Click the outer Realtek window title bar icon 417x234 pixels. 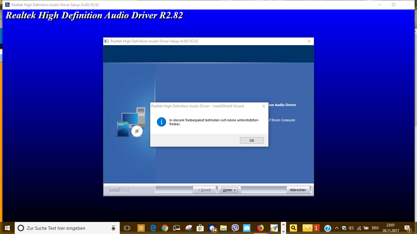(7, 5)
